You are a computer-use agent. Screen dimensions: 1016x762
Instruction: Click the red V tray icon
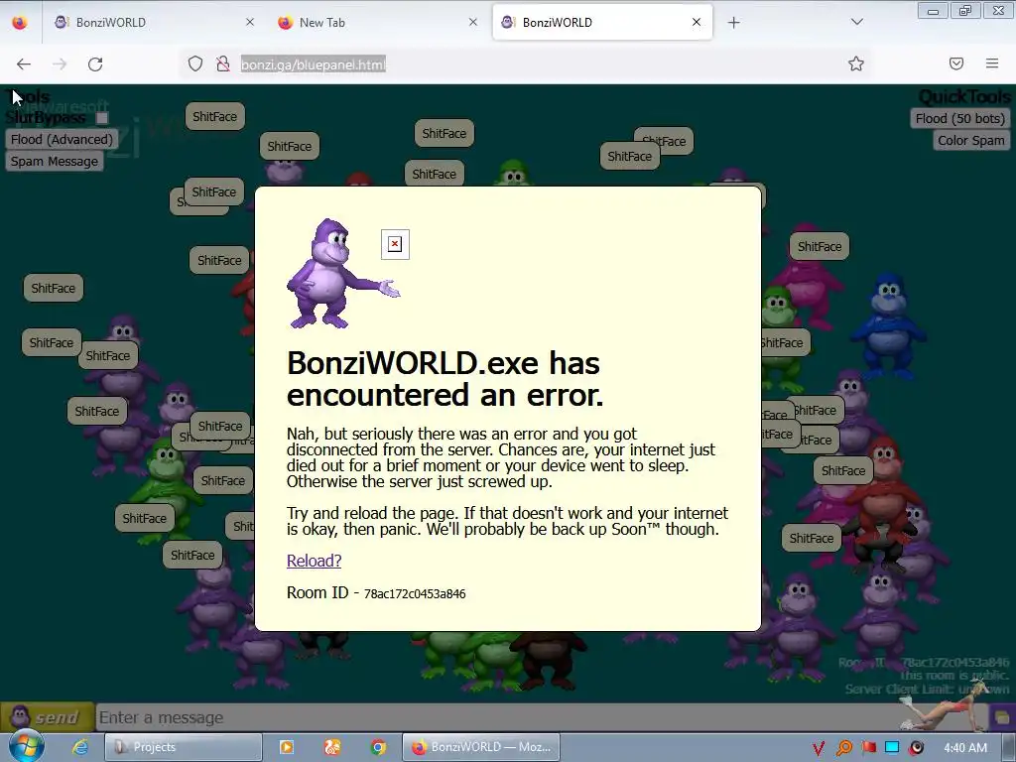(x=819, y=748)
